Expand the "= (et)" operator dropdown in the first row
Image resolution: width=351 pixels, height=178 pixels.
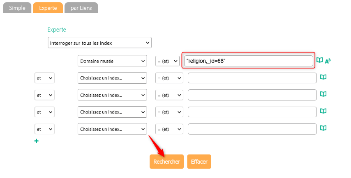167,61
